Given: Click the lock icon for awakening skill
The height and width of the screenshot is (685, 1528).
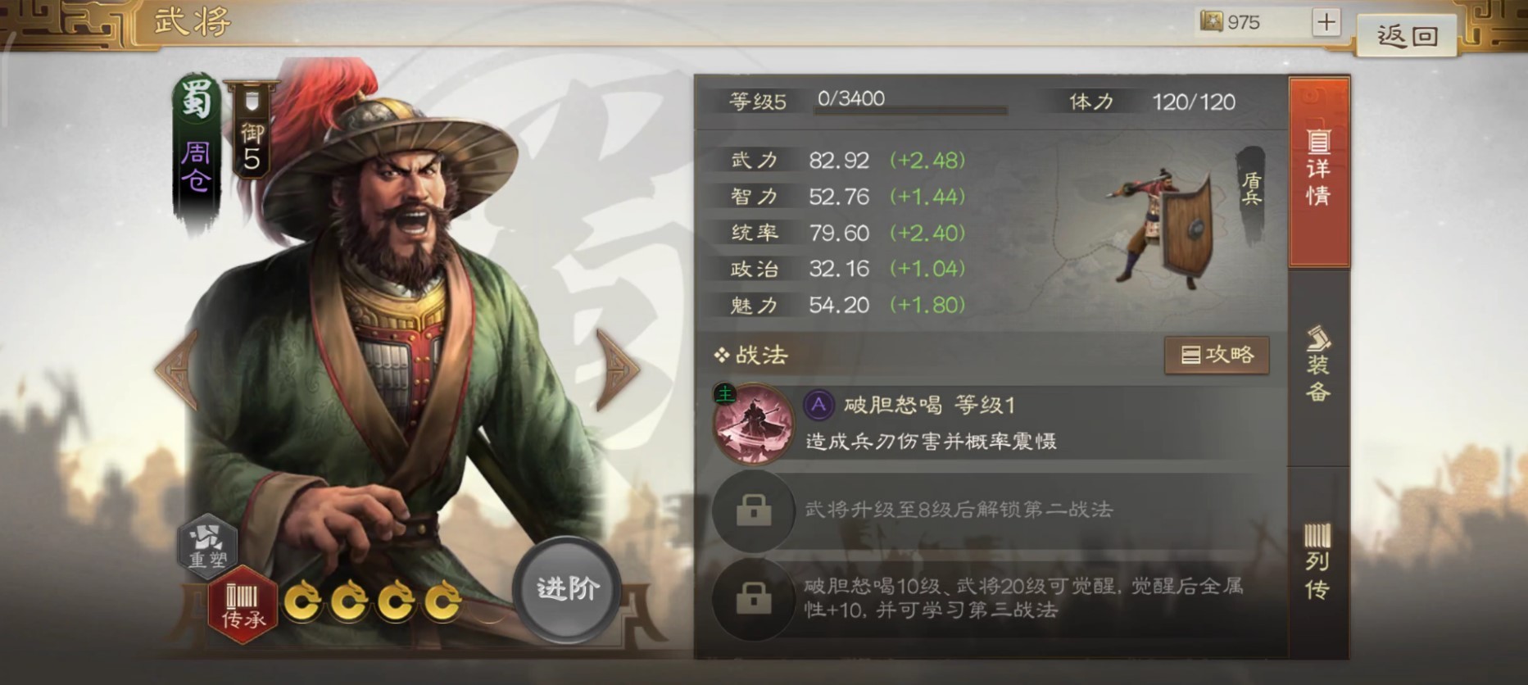Looking at the screenshot, I should pyautogui.click(x=753, y=598).
